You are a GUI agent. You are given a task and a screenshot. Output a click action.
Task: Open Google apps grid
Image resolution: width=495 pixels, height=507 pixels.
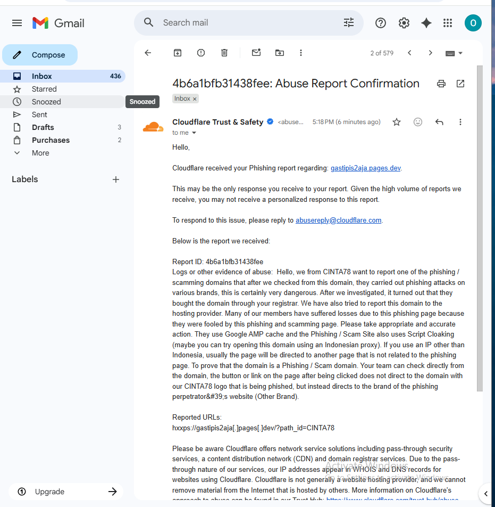(x=448, y=23)
